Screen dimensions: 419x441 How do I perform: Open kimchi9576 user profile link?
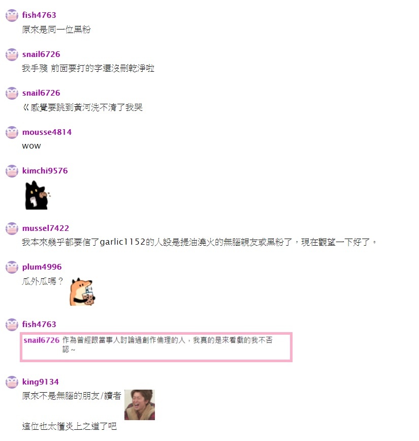[45, 171]
